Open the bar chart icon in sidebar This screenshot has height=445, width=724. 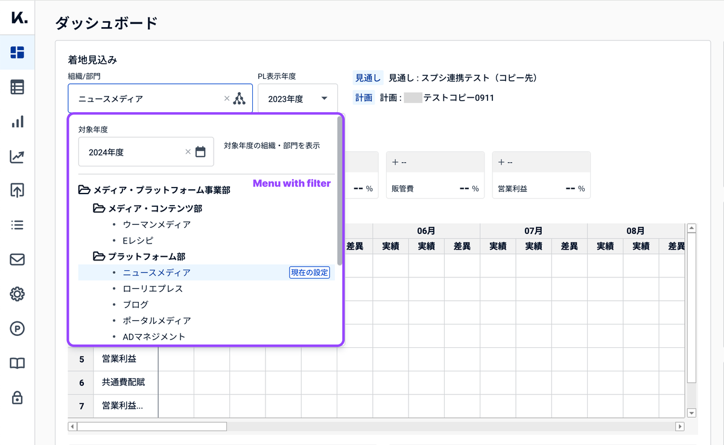(17, 122)
